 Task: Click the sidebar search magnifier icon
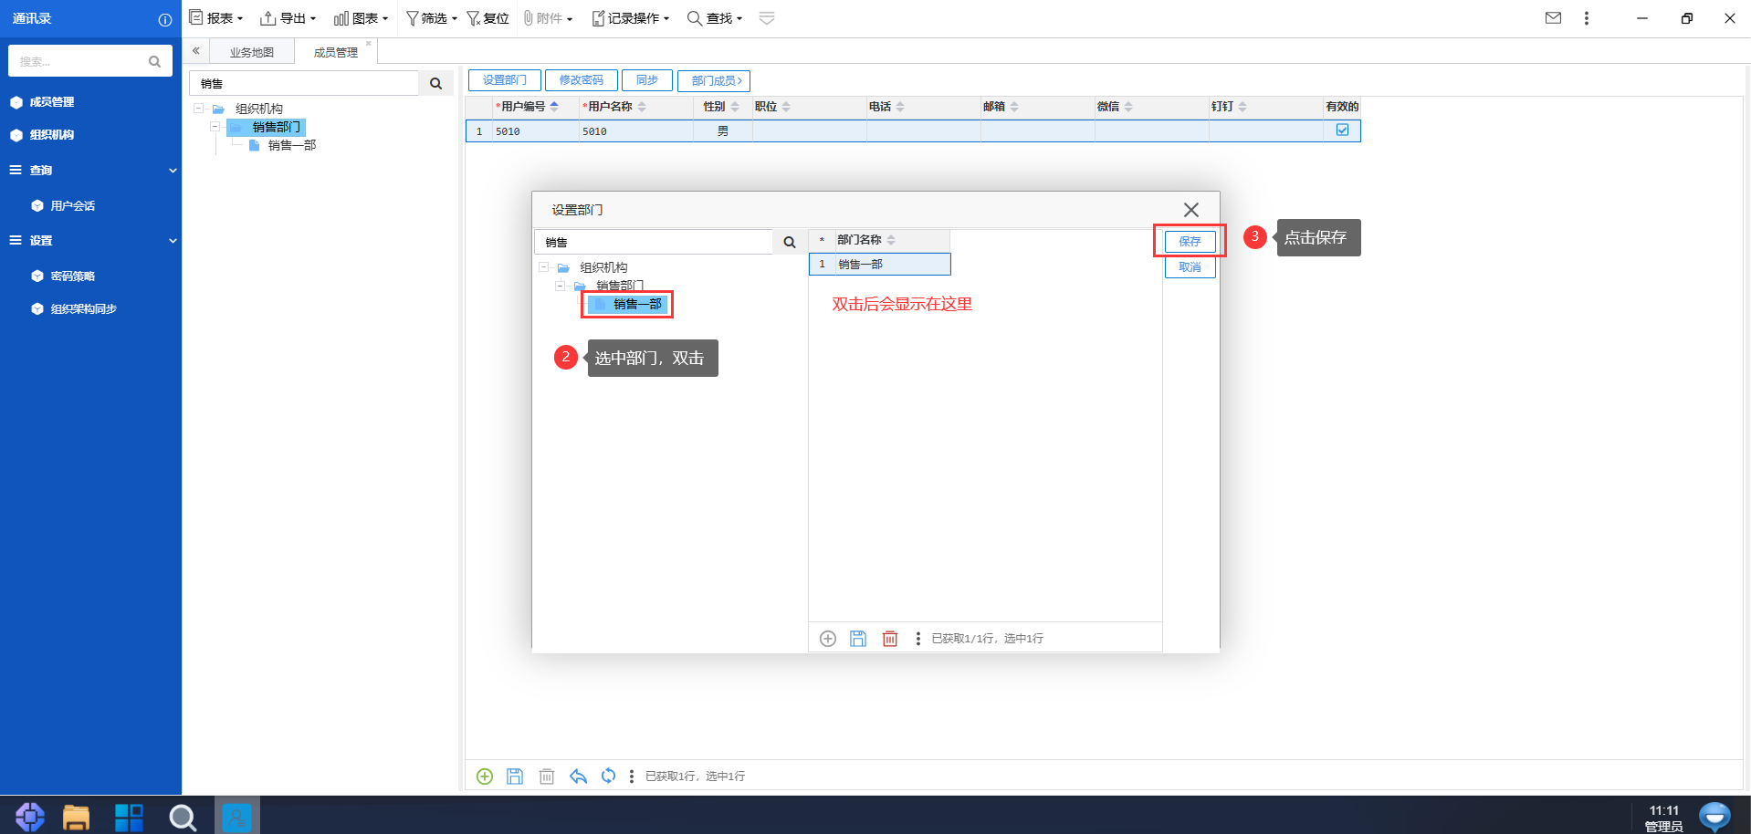point(154,61)
